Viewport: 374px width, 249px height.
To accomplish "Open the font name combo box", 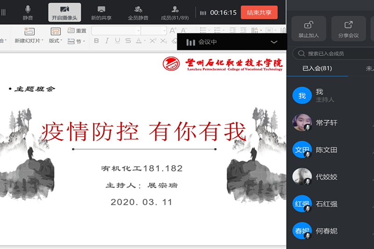I will point(116,31).
